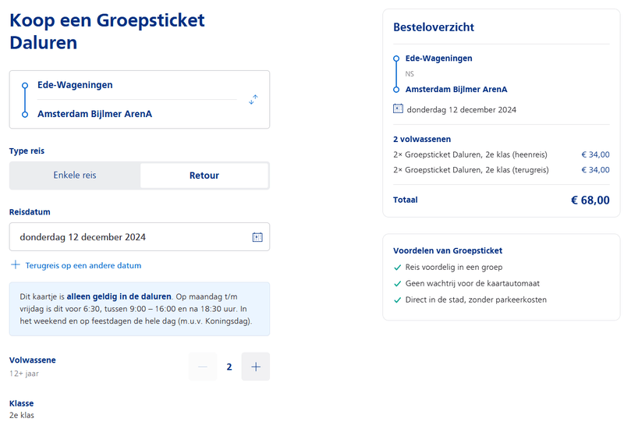This screenshot has height=422, width=624.
Task: Click the terugreis ticket line in overview
Action: [x=471, y=170]
